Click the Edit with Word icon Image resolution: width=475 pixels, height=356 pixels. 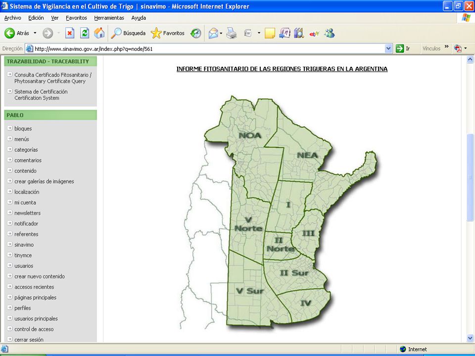click(248, 33)
